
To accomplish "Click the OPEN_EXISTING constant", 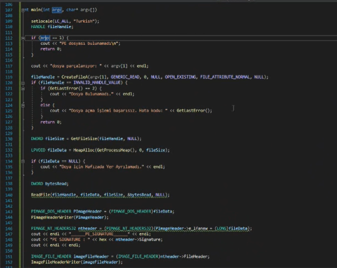I will [180, 77].
